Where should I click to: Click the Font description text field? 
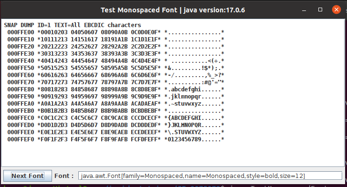point(210,176)
